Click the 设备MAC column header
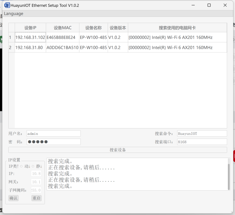 coord(63,28)
